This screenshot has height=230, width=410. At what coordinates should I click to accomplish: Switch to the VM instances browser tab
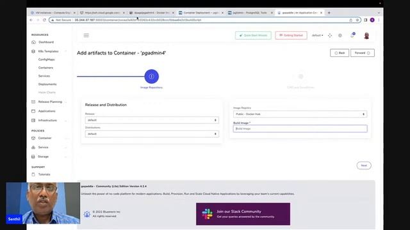(53, 13)
